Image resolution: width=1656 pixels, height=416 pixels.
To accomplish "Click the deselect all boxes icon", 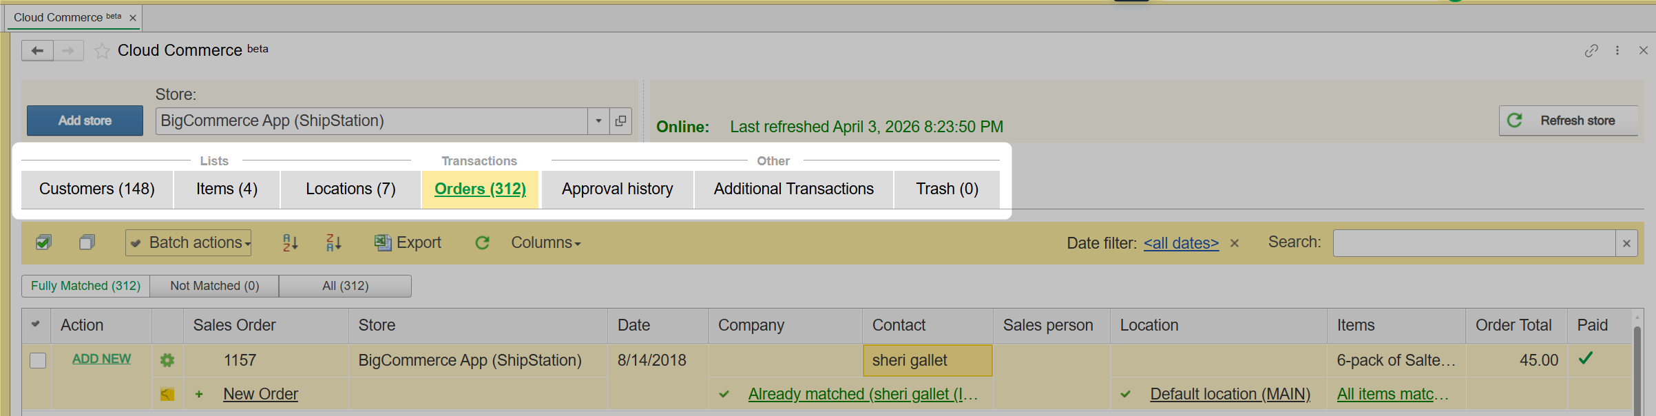I will pyautogui.click(x=87, y=242).
